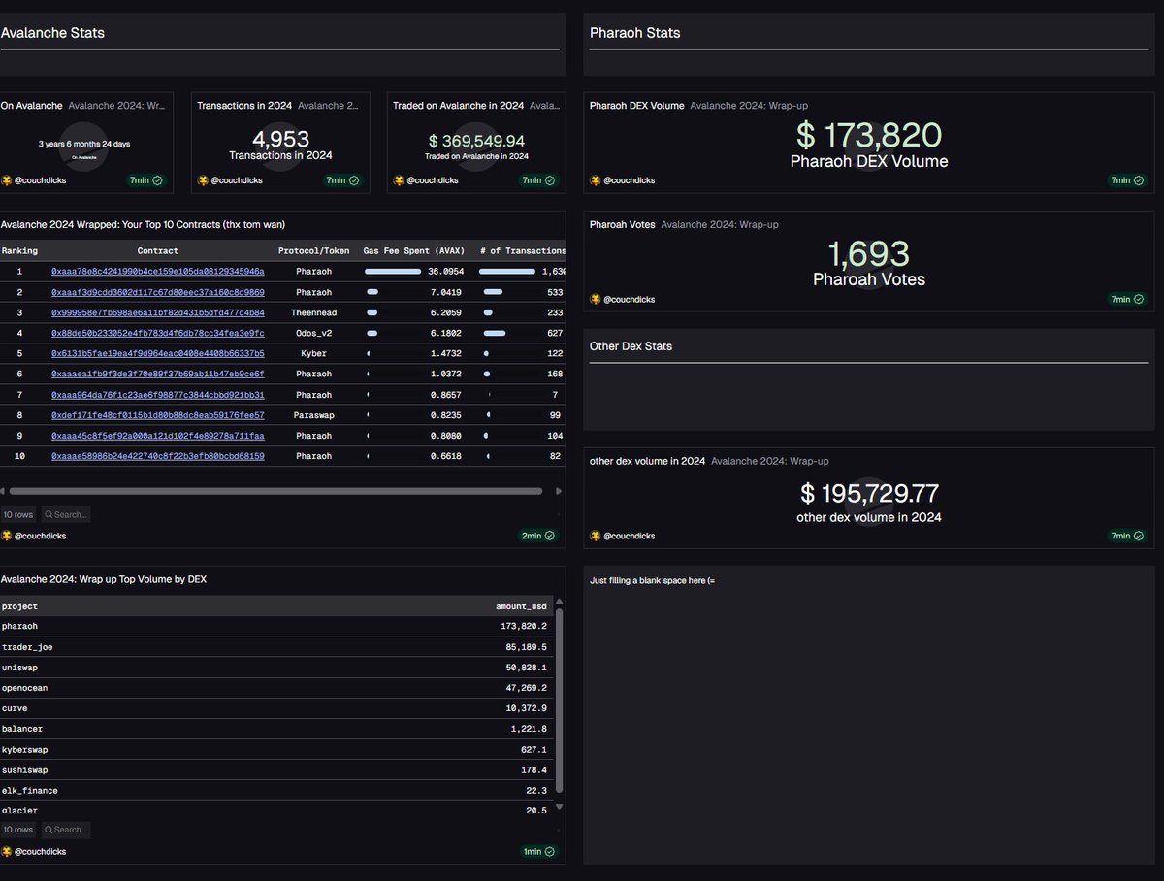
Task: Click the 10 rows button under the Top Volume by DEX table
Action: pyautogui.click(x=18, y=830)
